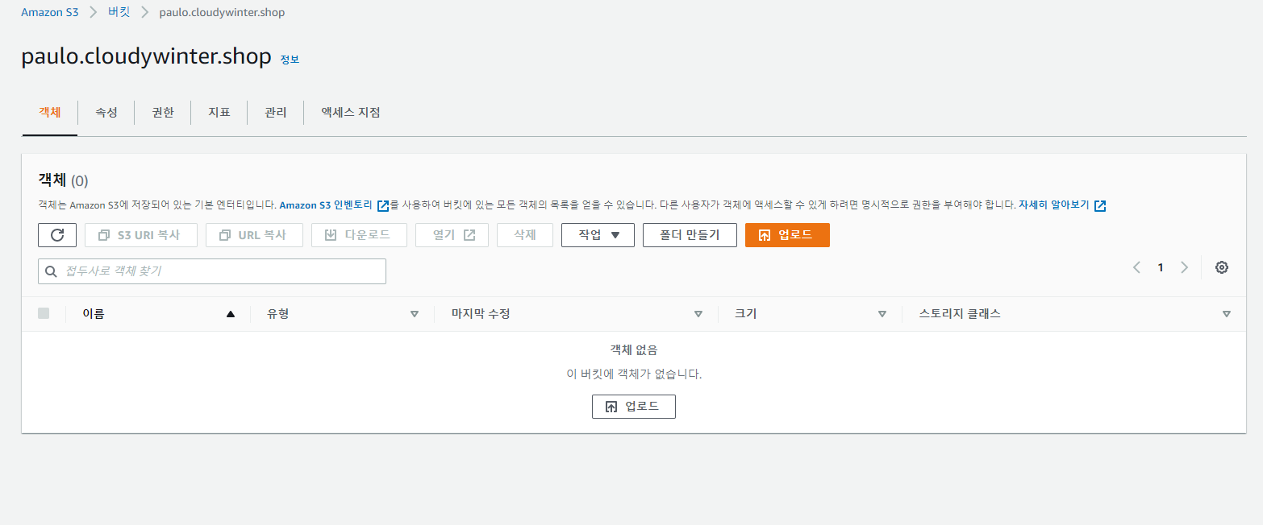Select the 객체 tab

(49, 113)
